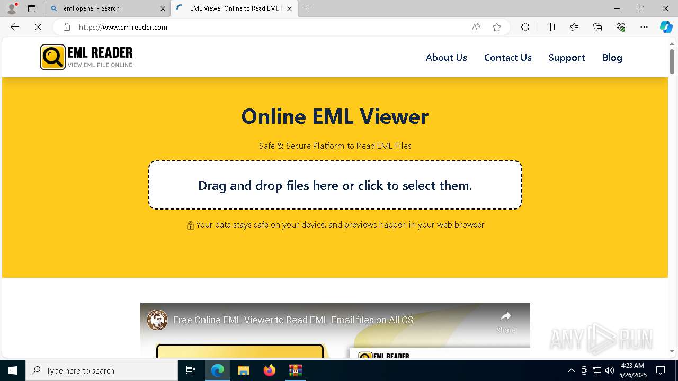The height and width of the screenshot is (381, 678).
Task: Open browser Extensions menu
Action: coord(525,27)
